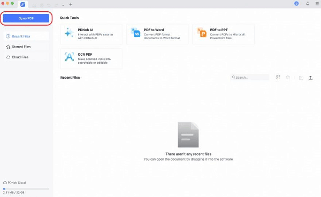Viewport: 321px width, 197px height.
Task: Open the hamburger menu at top right
Action: (x=317, y=4)
